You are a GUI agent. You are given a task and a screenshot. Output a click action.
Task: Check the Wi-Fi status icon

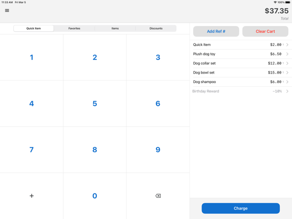click(275, 2)
